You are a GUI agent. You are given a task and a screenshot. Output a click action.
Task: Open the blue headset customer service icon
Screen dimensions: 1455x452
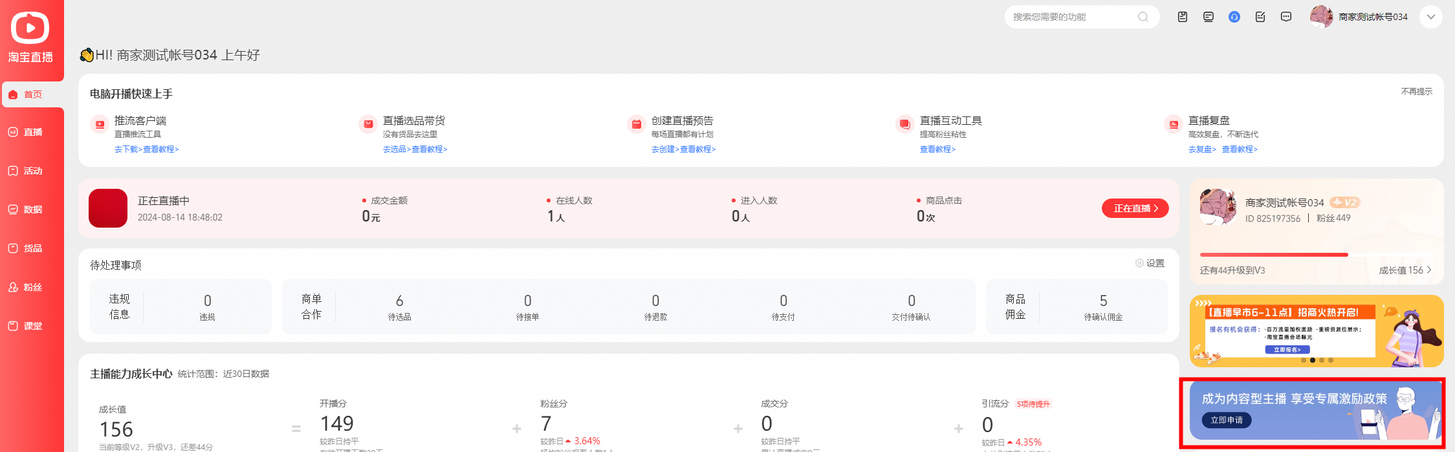tap(1234, 17)
